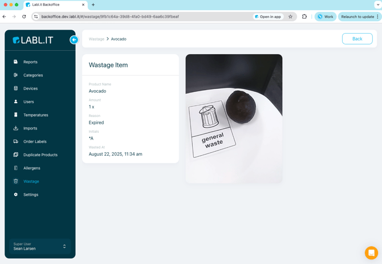Click Relaunch to update button
This screenshot has height=264, width=382.
[x=357, y=17]
